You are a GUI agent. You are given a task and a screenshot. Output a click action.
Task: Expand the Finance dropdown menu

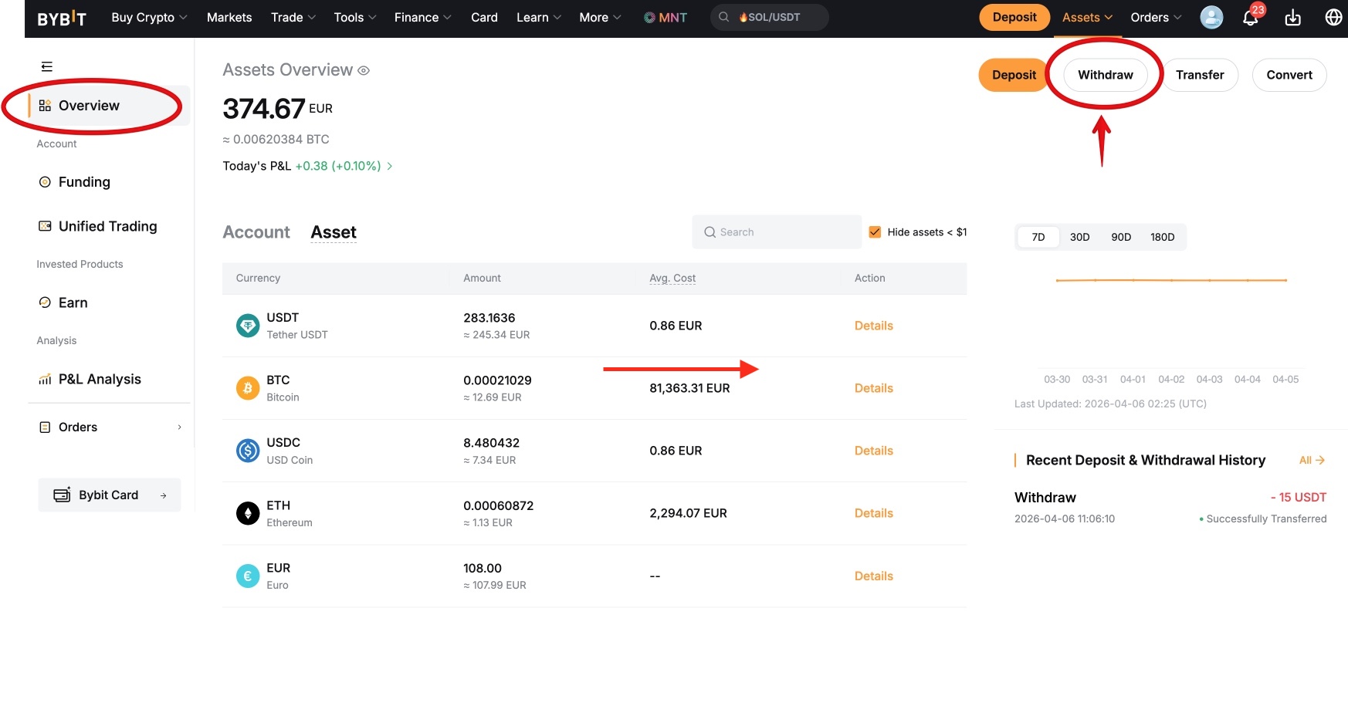(x=423, y=18)
